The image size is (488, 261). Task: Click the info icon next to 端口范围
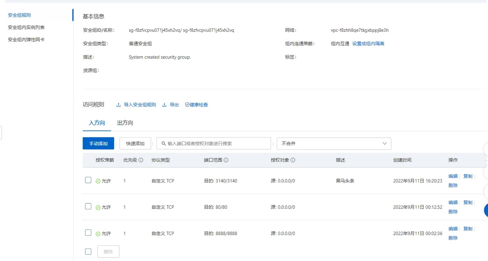226,160
